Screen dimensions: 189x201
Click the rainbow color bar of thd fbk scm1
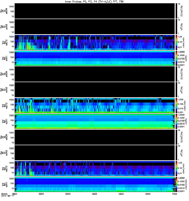(176, 121)
